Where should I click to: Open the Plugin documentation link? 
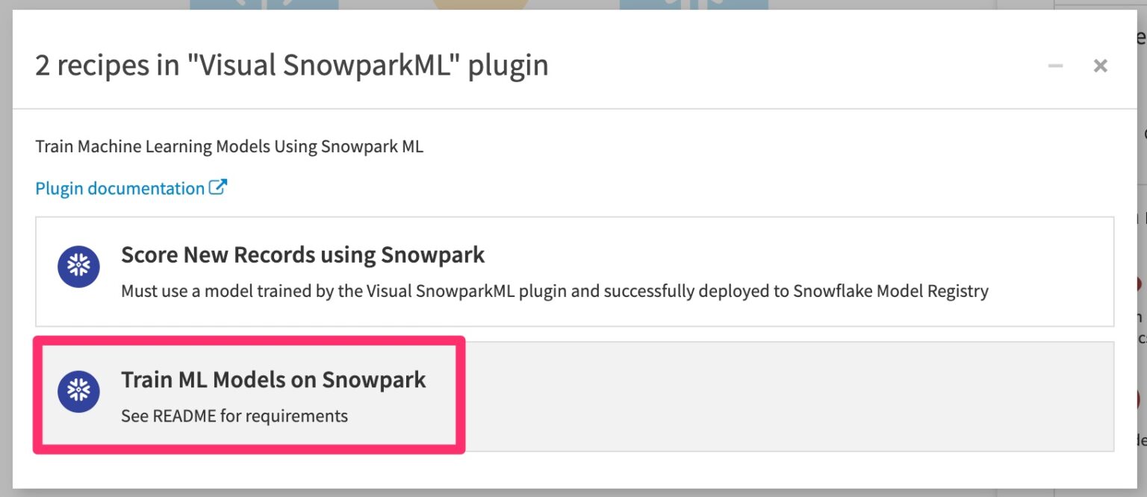pos(119,187)
